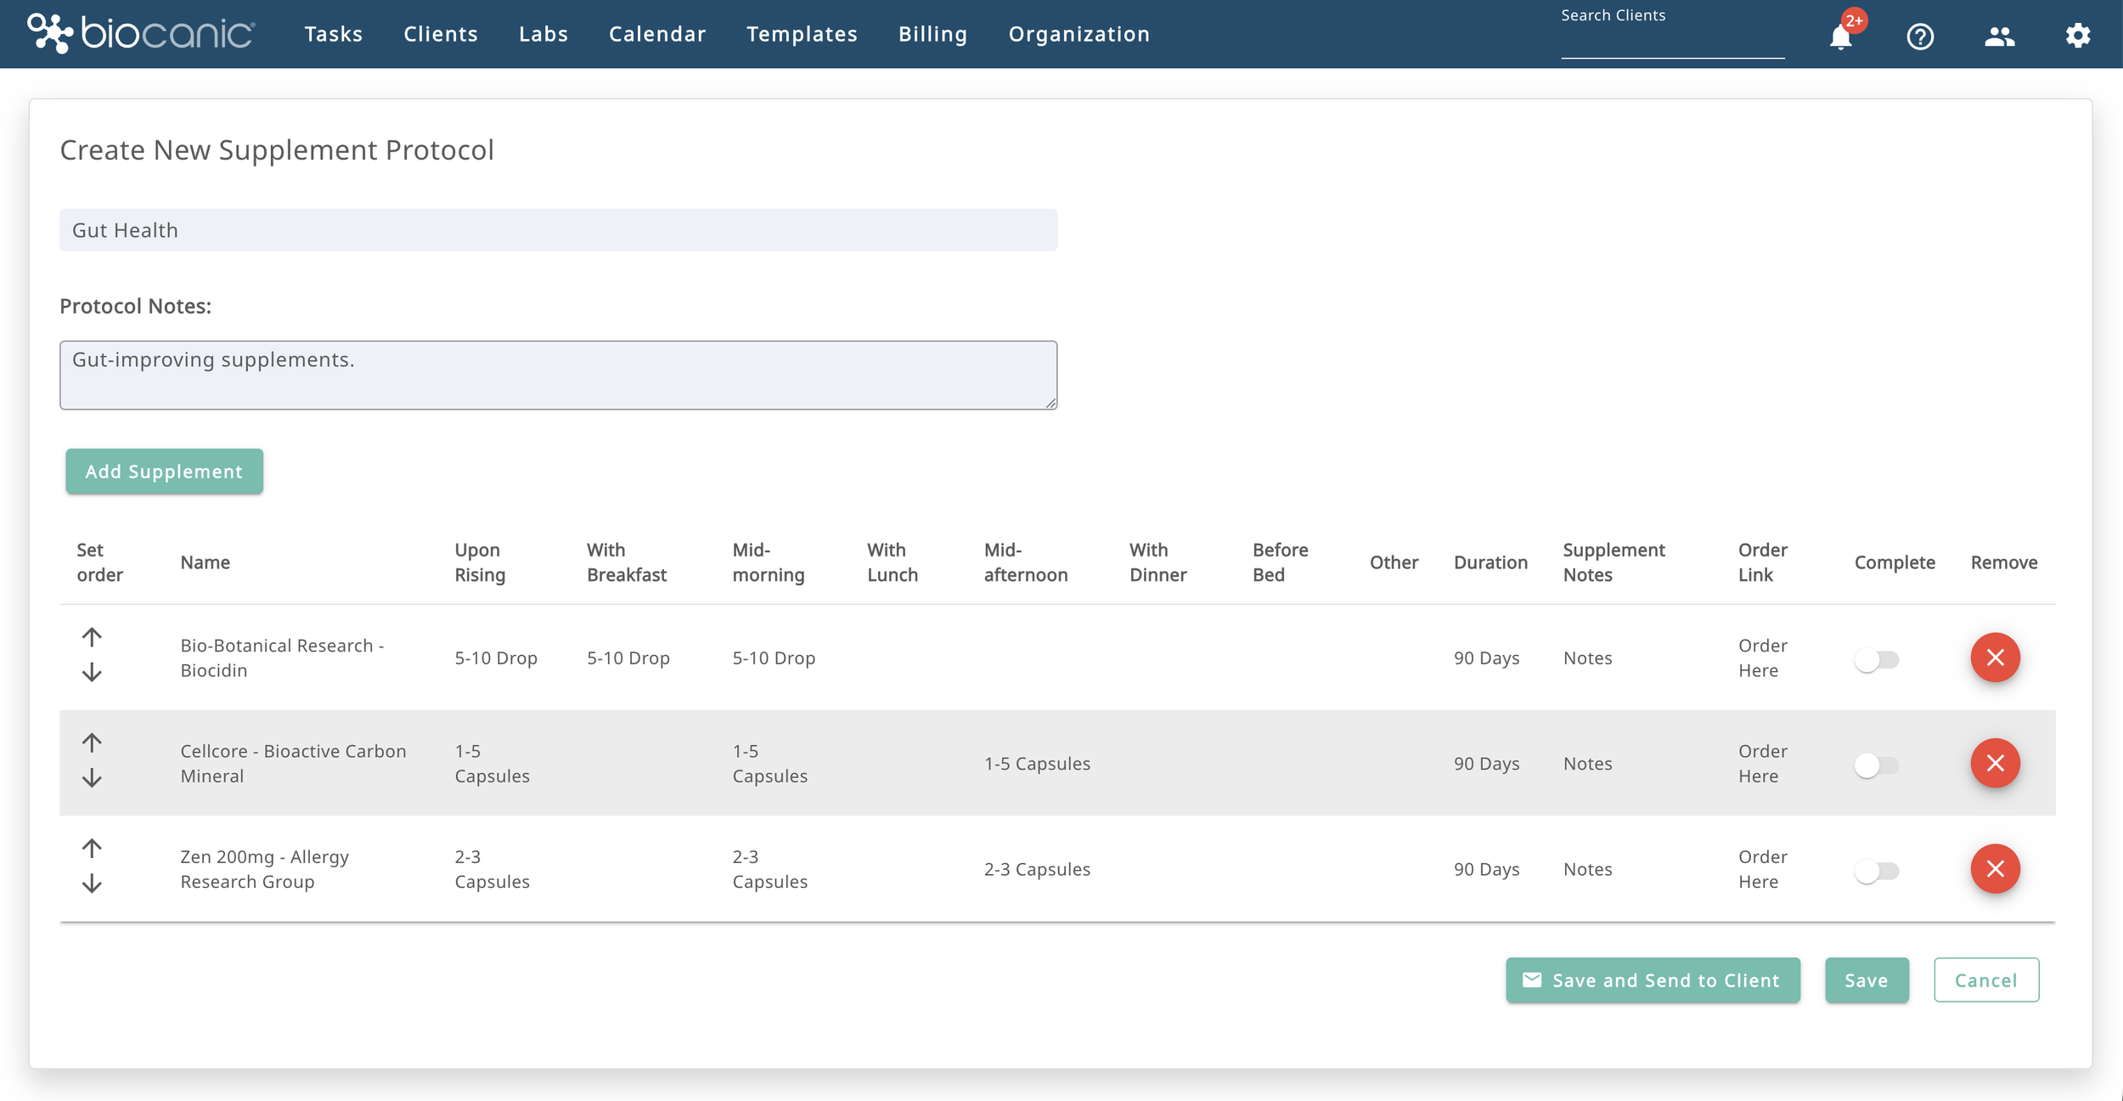
Task: Click Save and Send to Client
Action: (x=1653, y=980)
